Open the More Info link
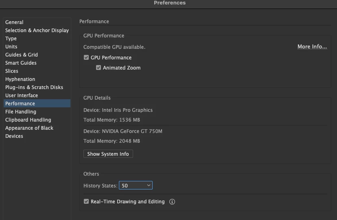Viewport: 337px width, 220px height. [312, 47]
